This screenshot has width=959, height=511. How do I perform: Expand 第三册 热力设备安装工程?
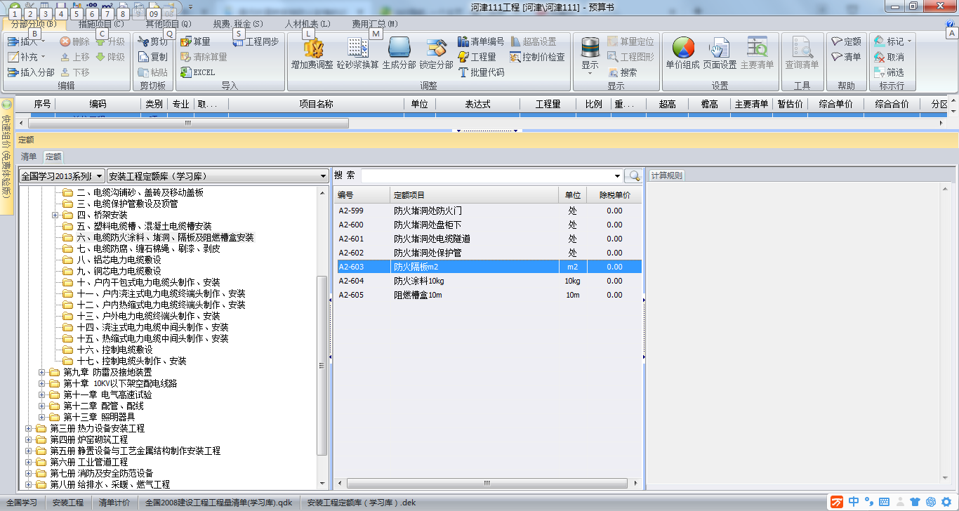(28, 428)
